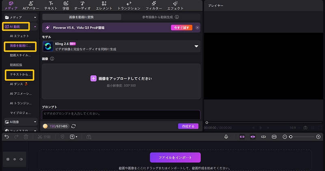
Task: Open the エフェクト tab
Action: [x=175, y=6]
